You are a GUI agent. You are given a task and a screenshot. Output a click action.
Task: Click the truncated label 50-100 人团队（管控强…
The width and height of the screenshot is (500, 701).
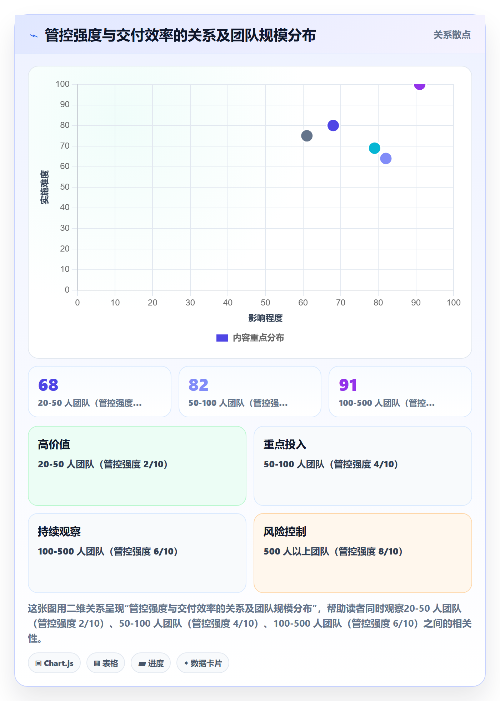coord(238,403)
